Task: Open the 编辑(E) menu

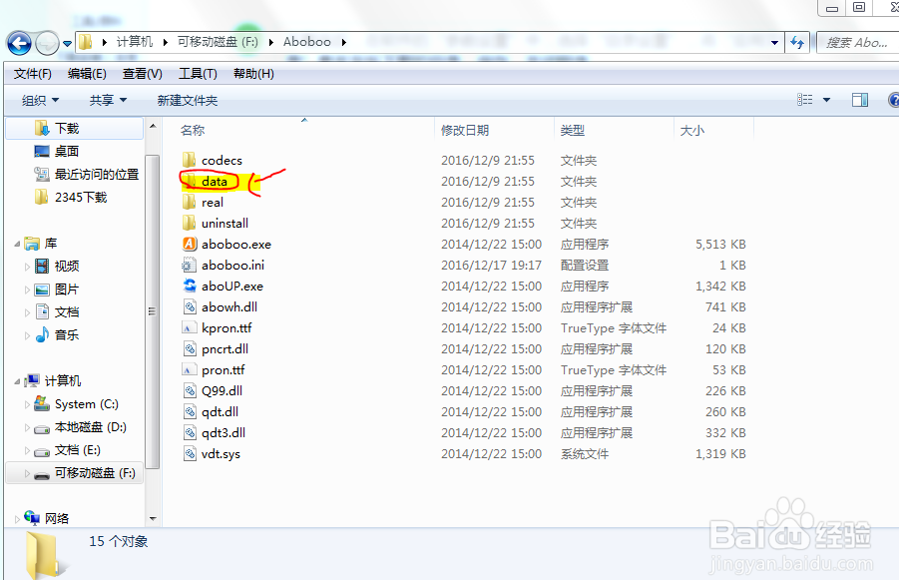Action: tap(87, 74)
